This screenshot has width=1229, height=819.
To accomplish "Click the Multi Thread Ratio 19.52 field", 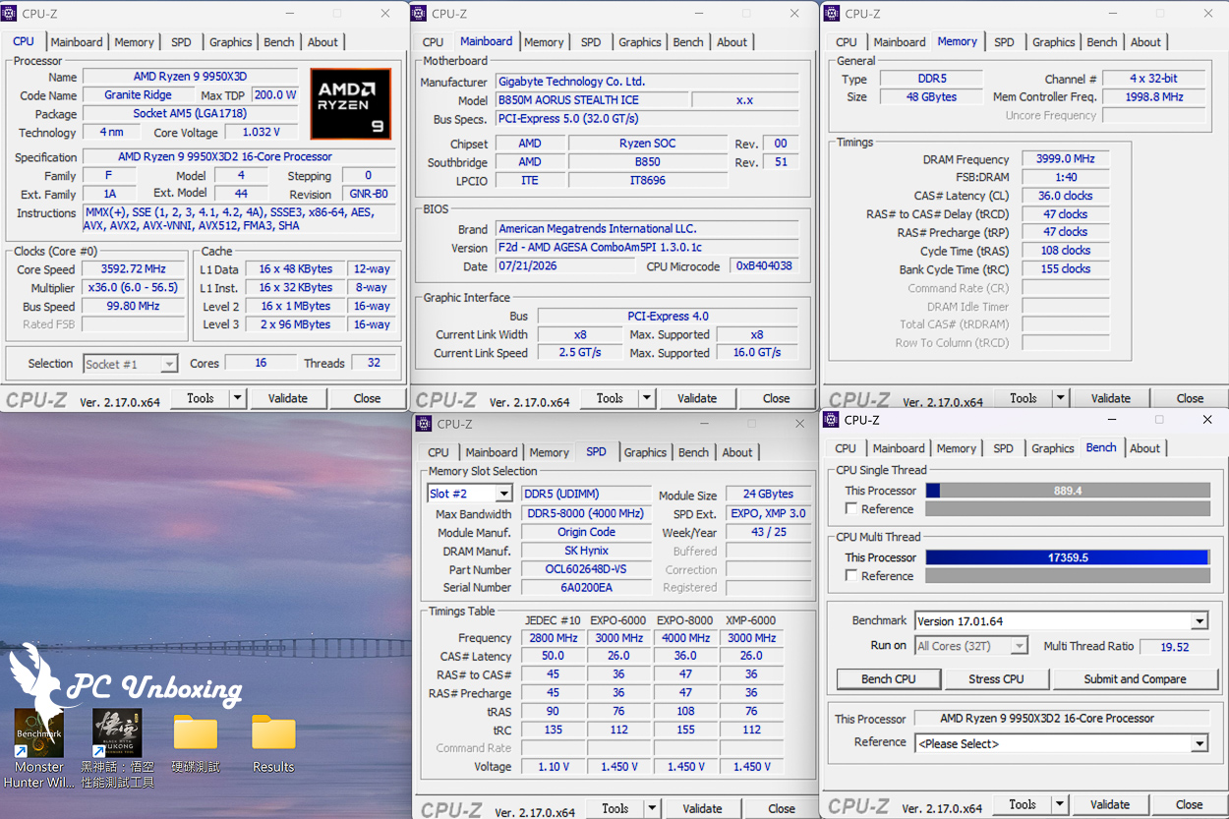I will tap(1174, 647).
